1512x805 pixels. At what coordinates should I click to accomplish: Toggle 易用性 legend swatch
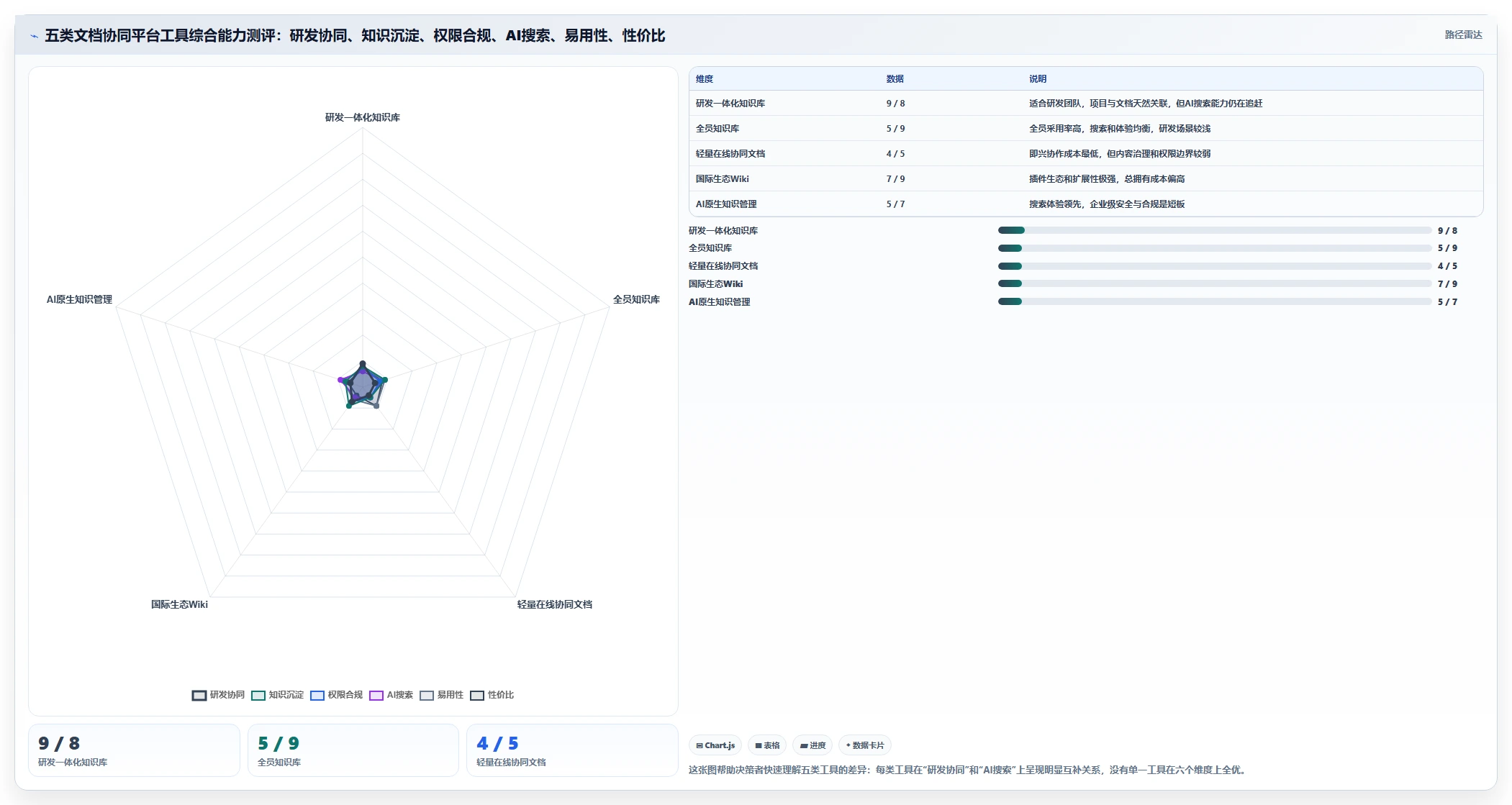[x=427, y=695]
